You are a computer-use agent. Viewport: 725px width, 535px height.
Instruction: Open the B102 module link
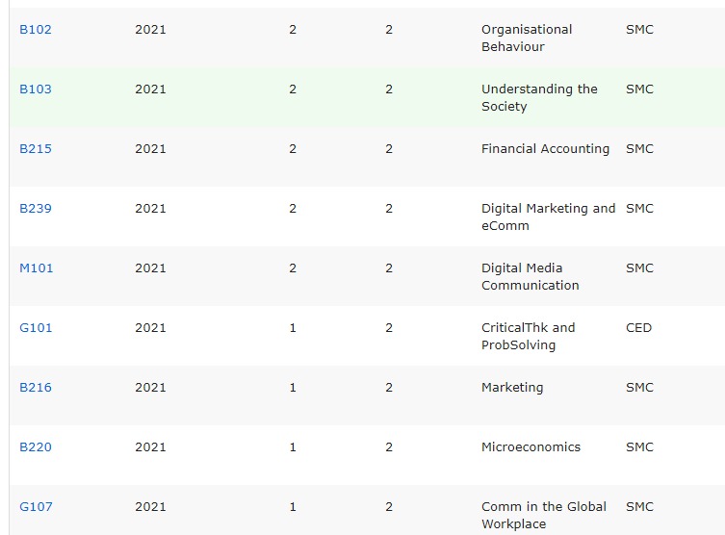36,30
